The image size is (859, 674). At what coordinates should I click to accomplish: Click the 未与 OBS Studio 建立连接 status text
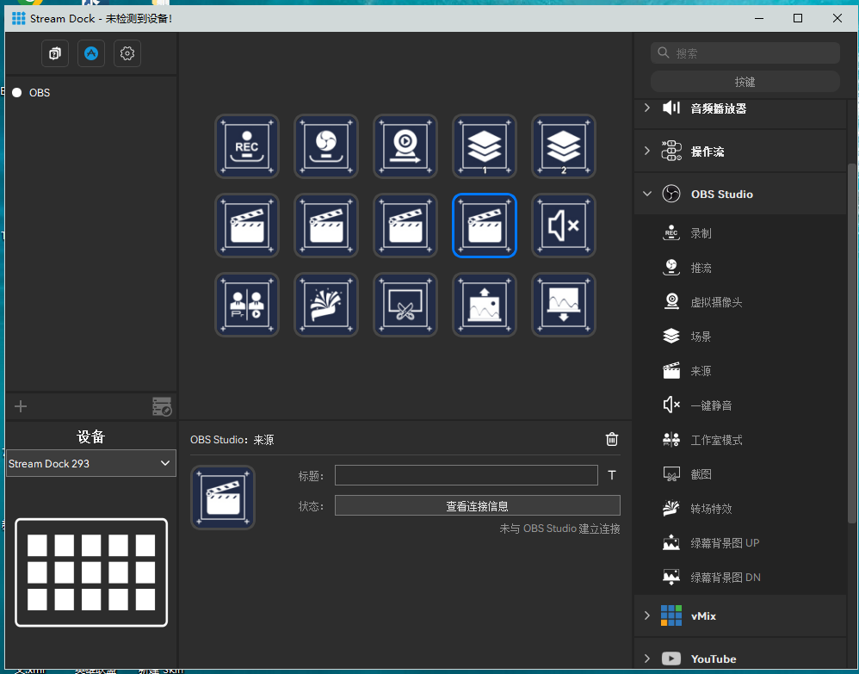pos(559,529)
